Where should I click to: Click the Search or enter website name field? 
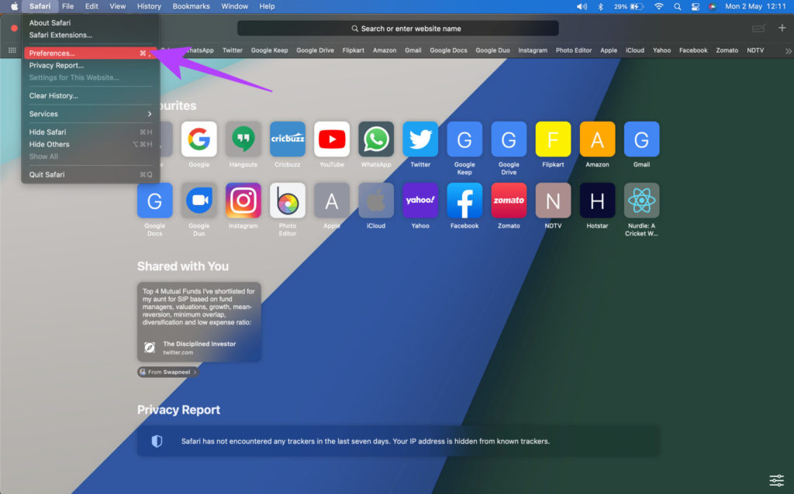click(398, 29)
